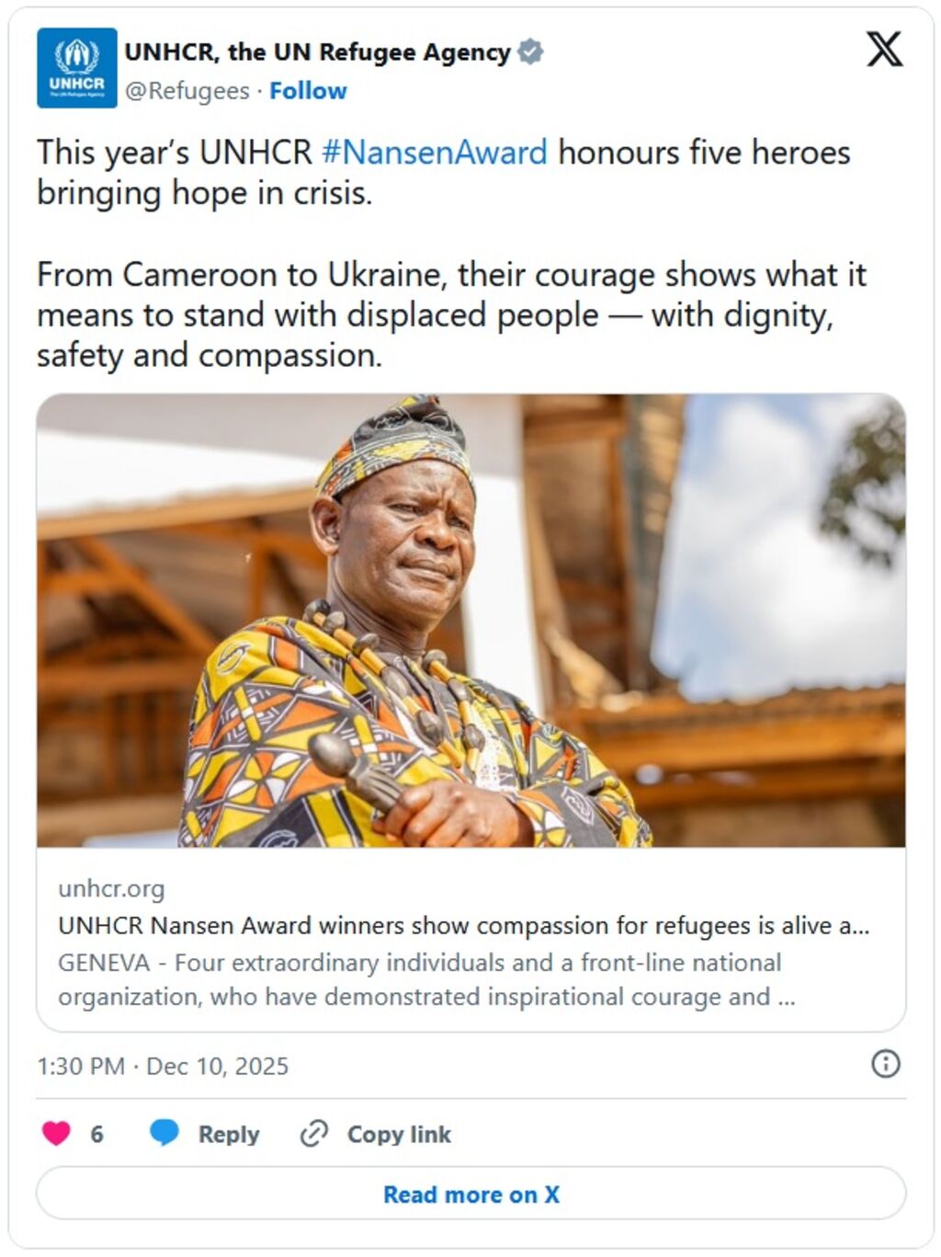Open the tweet info icon
This screenshot has width=941, height=1257.
click(885, 1064)
